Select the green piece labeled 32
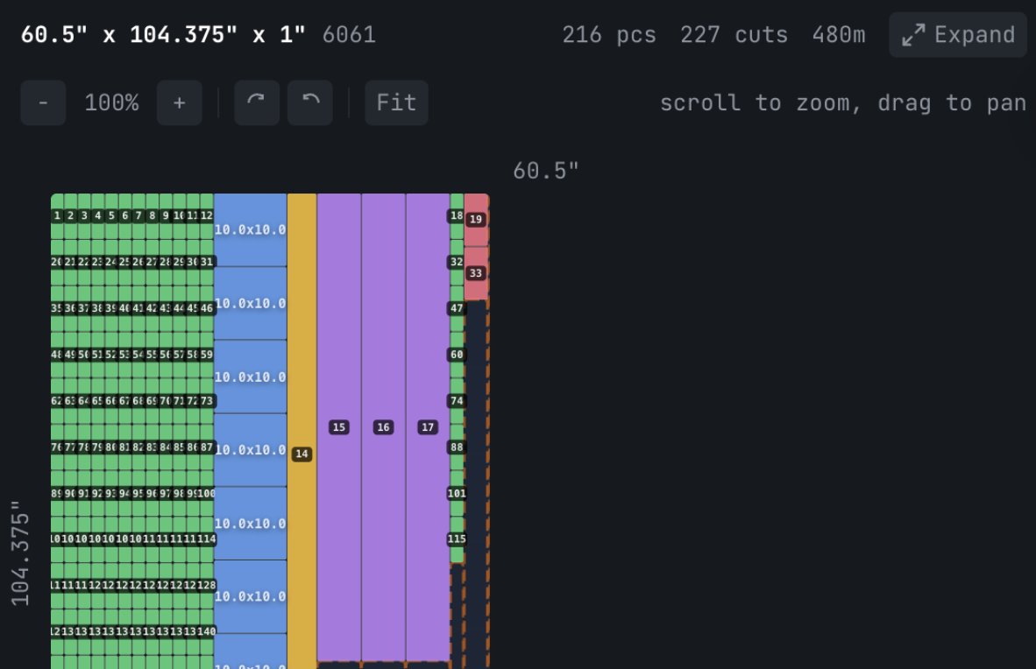 point(457,262)
